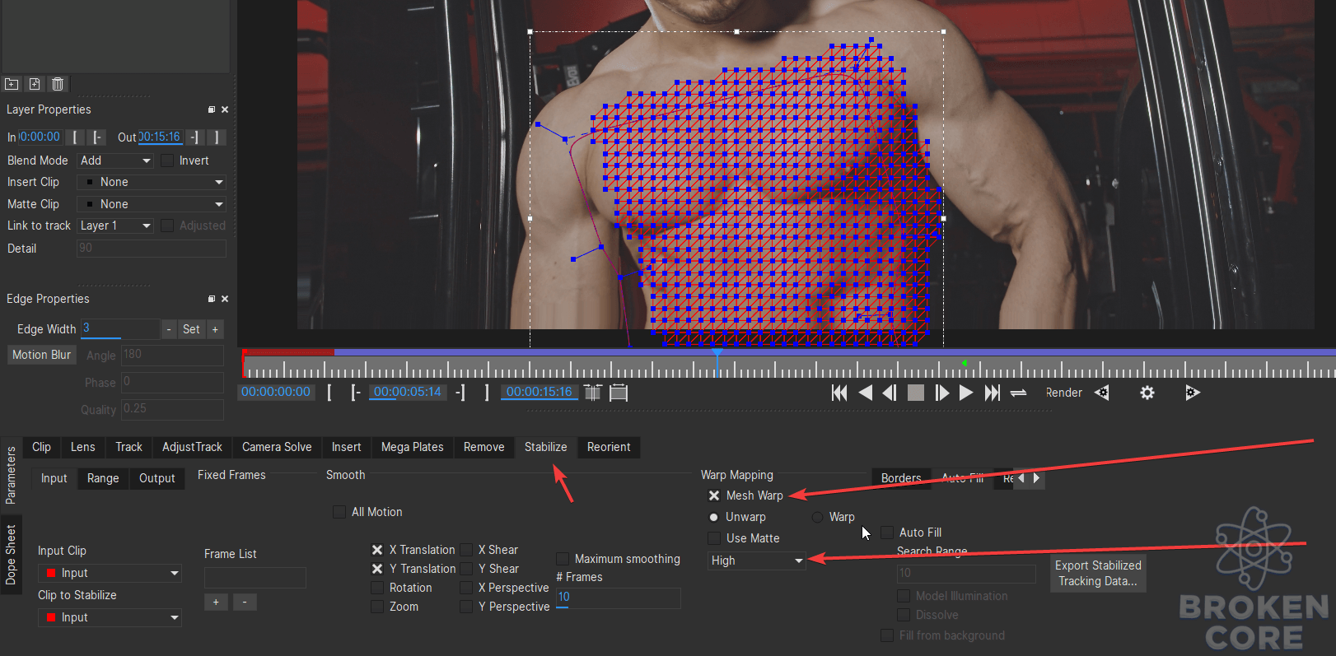This screenshot has width=1336, height=656.
Task: Open the Reorient tab
Action: [x=609, y=447]
